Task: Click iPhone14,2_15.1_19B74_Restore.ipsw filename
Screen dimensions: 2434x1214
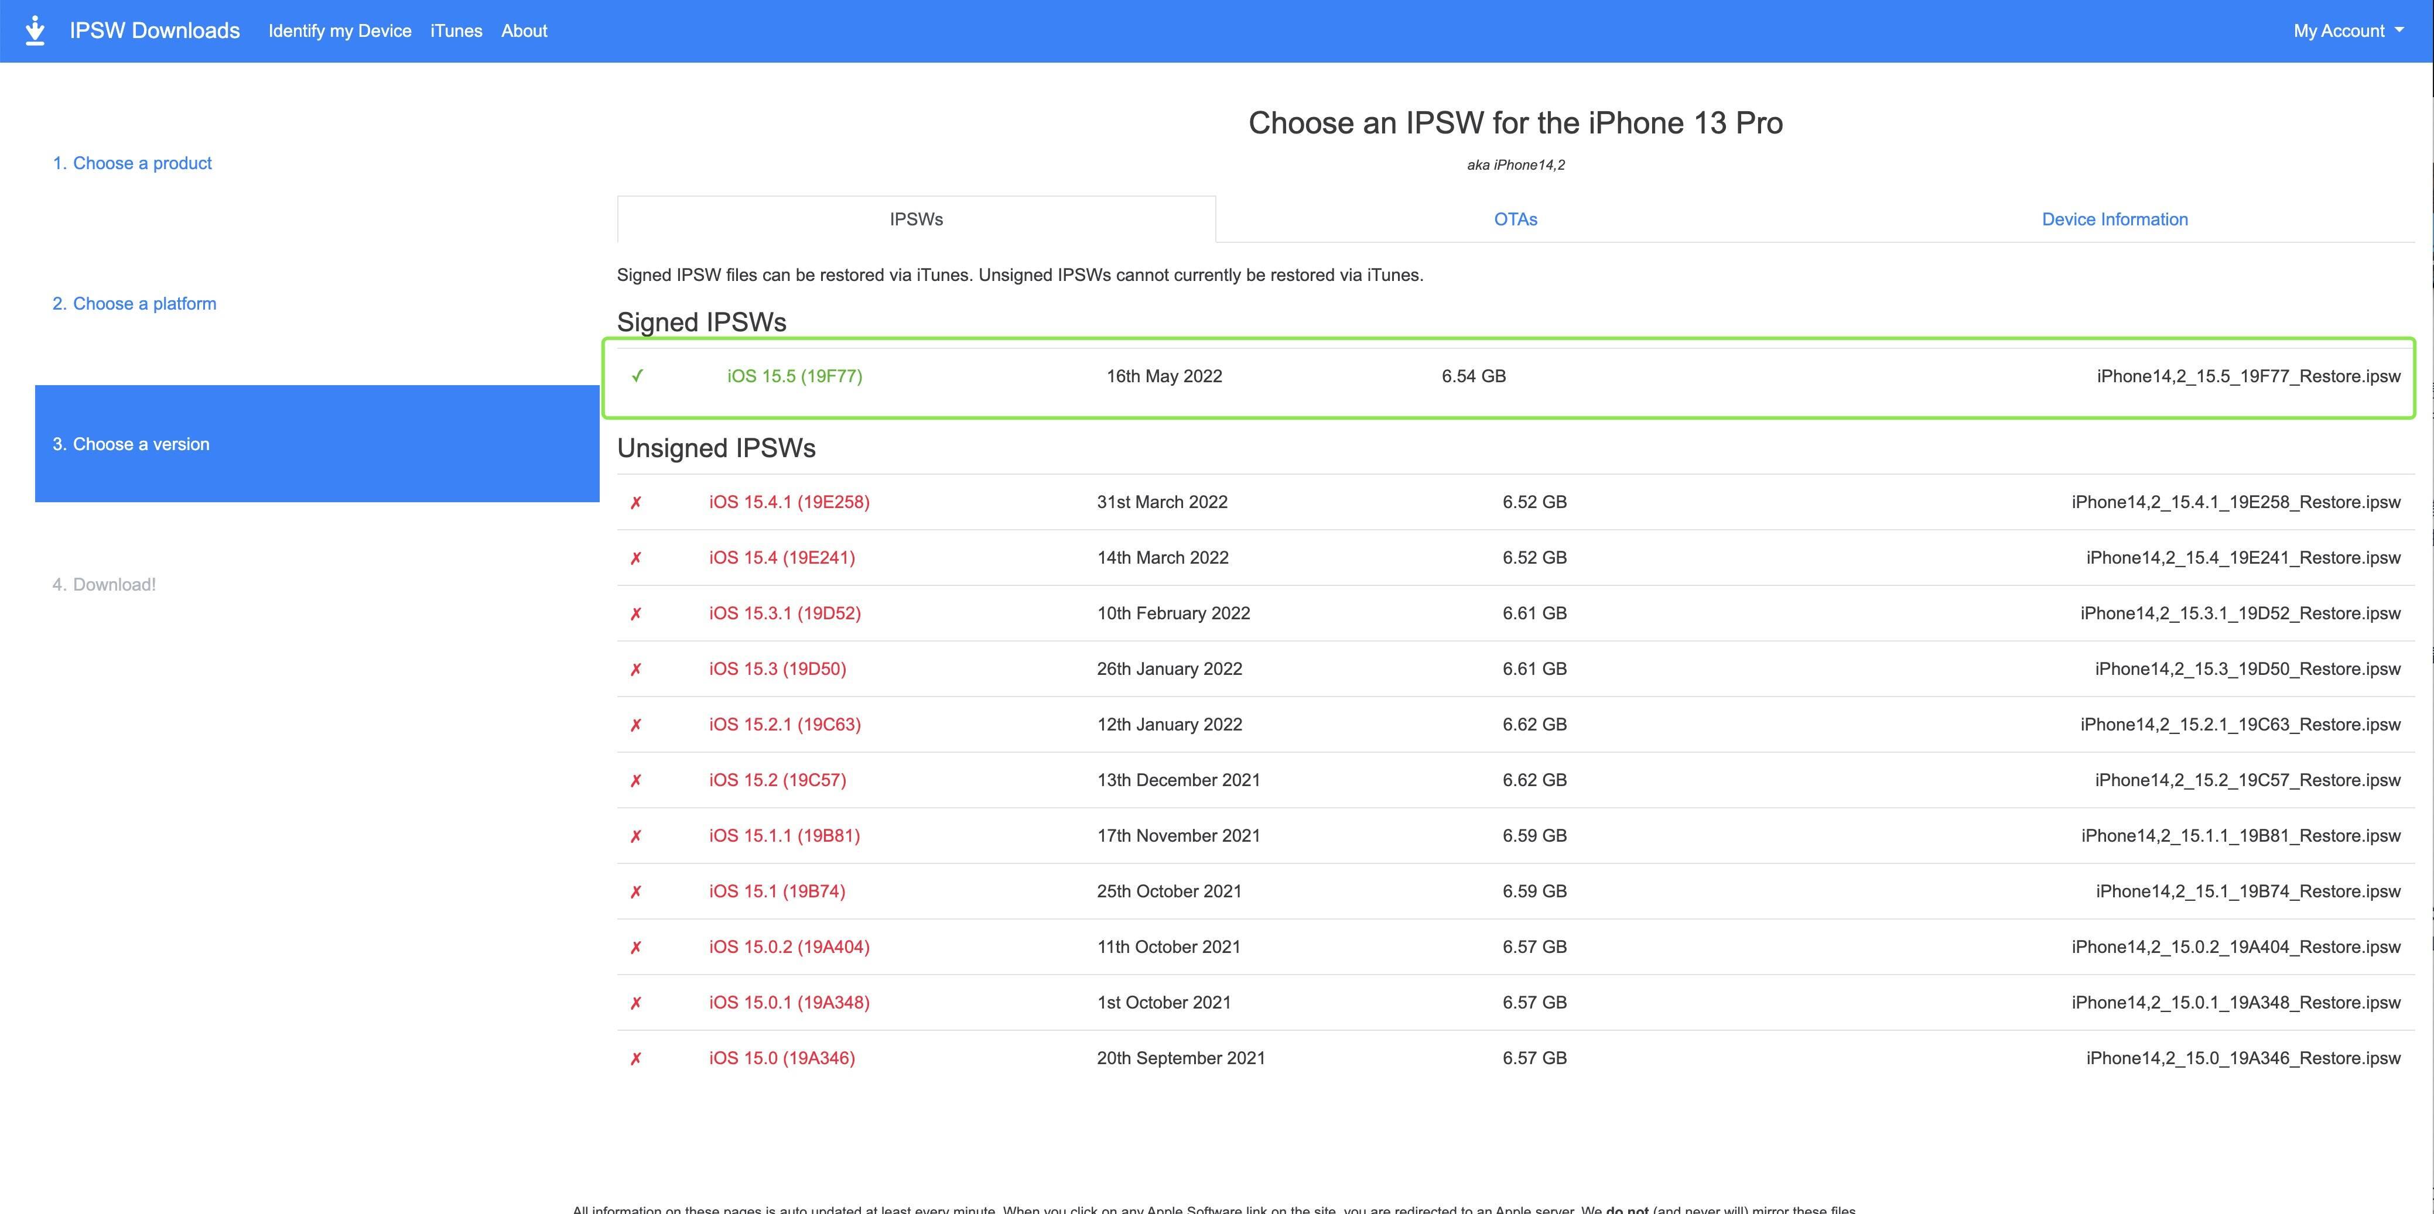Action: 2247,891
